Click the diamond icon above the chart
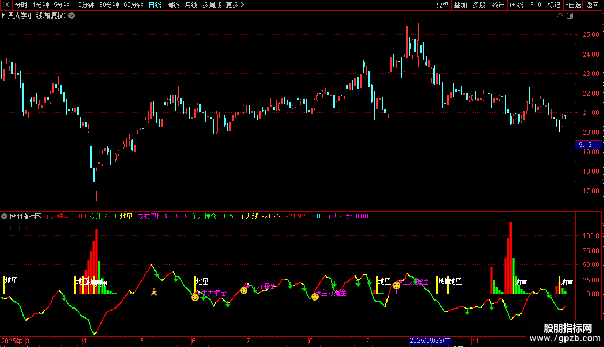Viewport: 604px width, 347px height. 560,16
